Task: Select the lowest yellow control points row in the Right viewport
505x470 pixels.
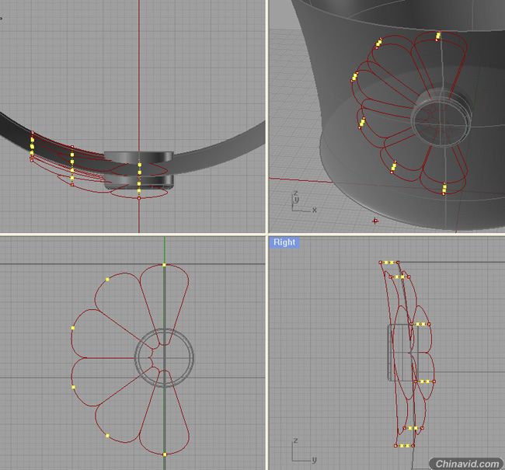Action: (x=405, y=446)
